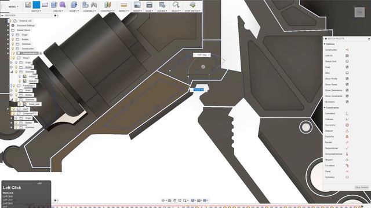Select the rectangle sketch tool icon
The width and height of the screenshot is (371, 208).
click(45, 5)
